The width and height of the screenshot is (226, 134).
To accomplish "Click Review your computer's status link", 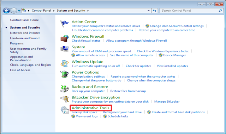I will (106, 26).
